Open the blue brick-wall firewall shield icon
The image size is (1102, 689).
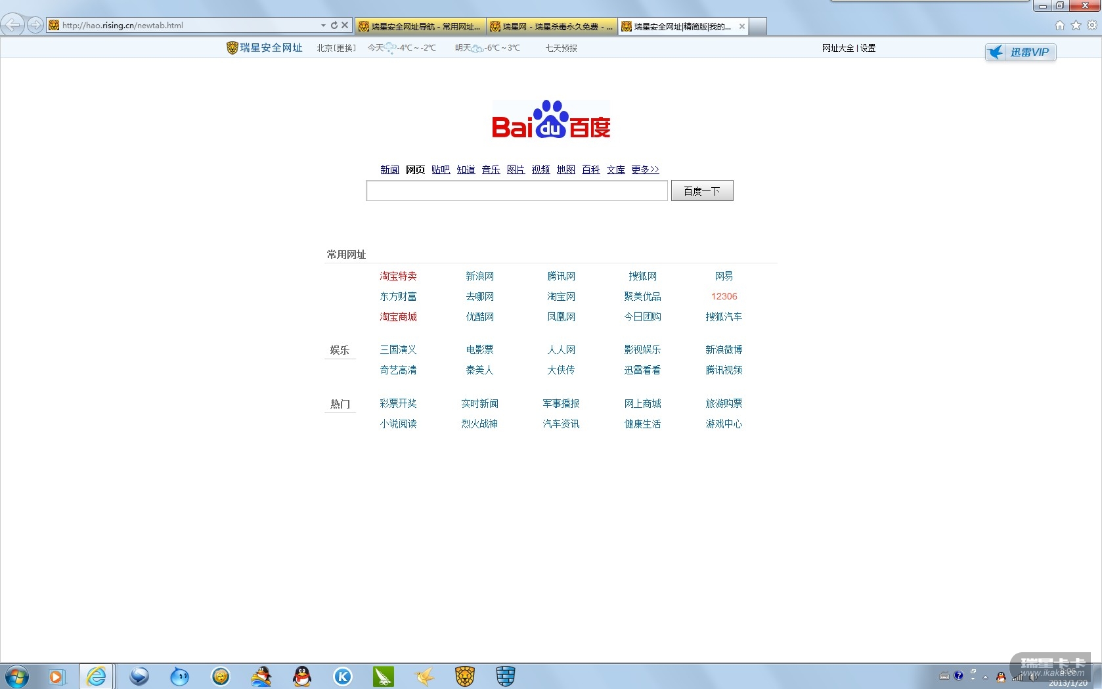(506, 676)
